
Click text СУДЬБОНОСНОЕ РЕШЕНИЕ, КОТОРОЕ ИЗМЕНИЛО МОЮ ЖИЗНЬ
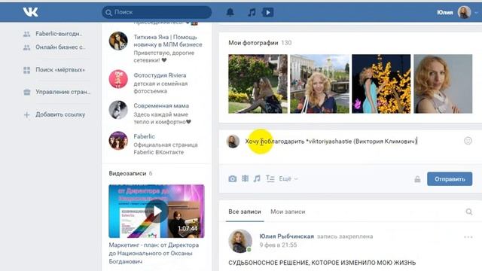pos(322,263)
